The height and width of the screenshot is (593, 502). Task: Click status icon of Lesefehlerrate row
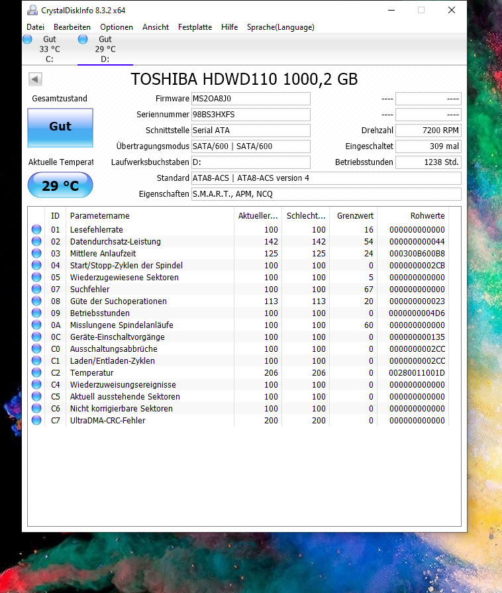(36, 229)
